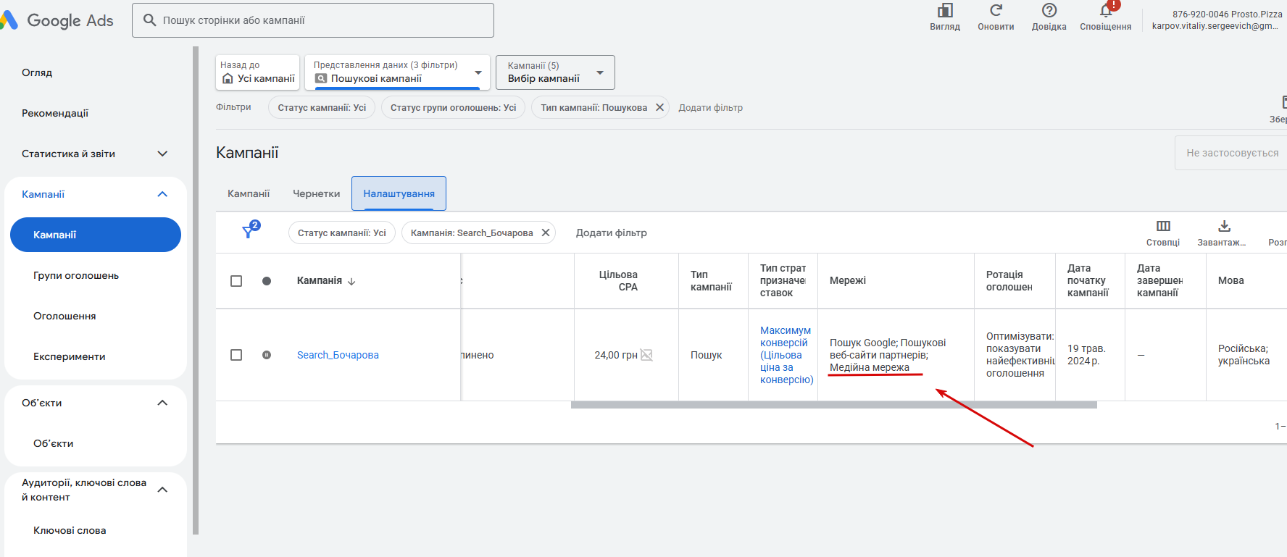Click the filter funnel icon with badge
The height and width of the screenshot is (557, 1287).
pyautogui.click(x=249, y=232)
